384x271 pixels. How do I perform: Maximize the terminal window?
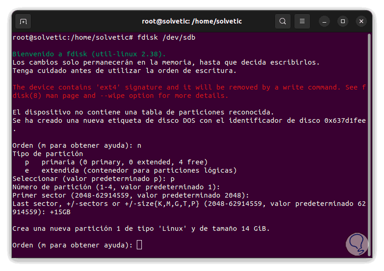[342, 21]
